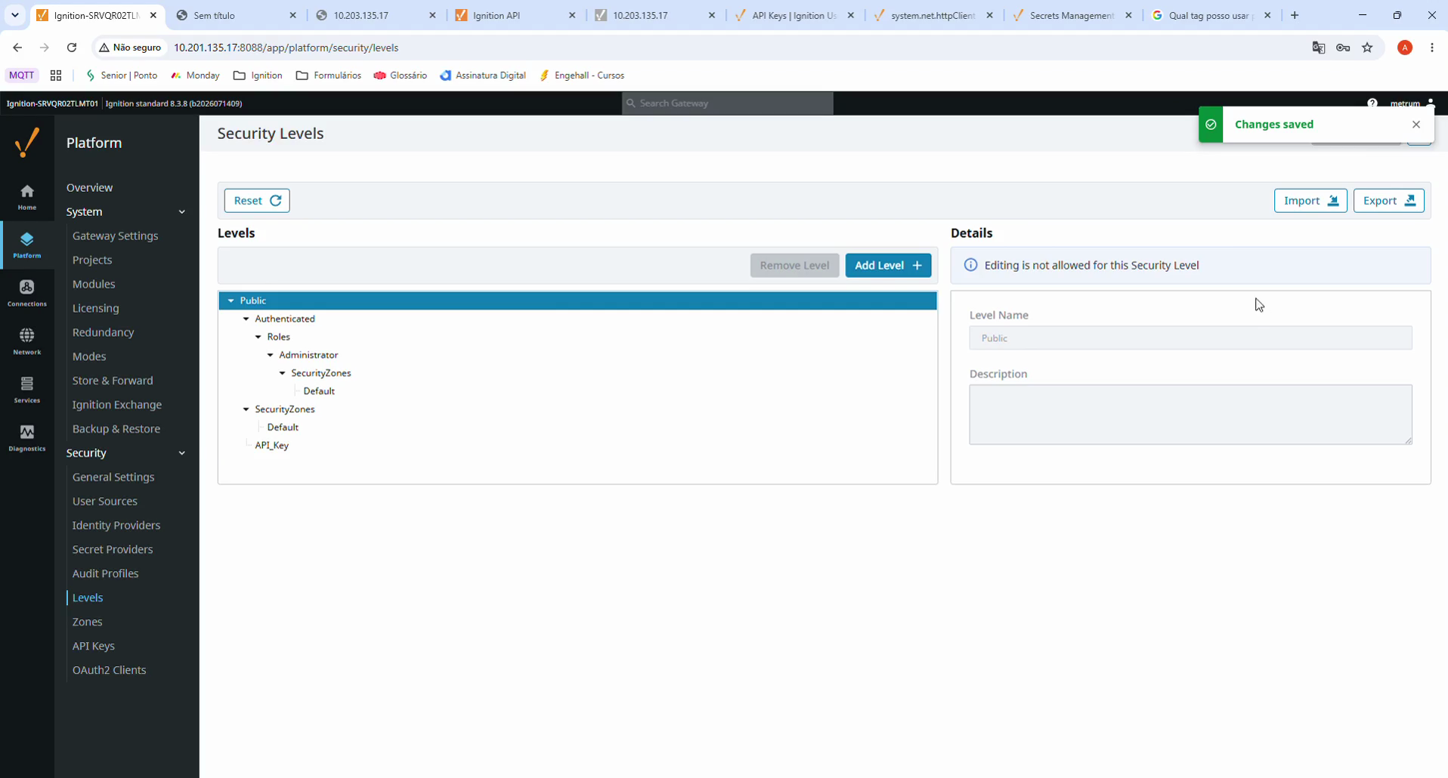This screenshot has width=1448, height=778.
Task: Click the Reset button
Action: [257, 201]
